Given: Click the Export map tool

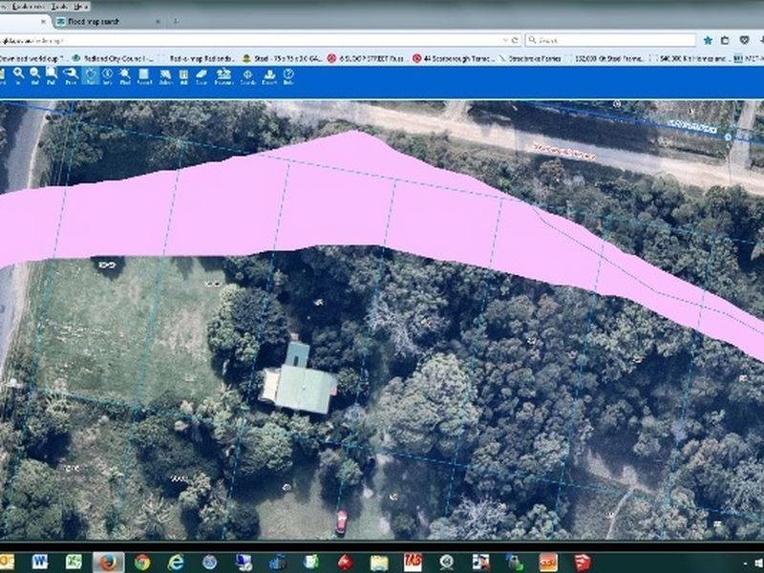Looking at the screenshot, I should pyautogui.click(x=269, y=76).
